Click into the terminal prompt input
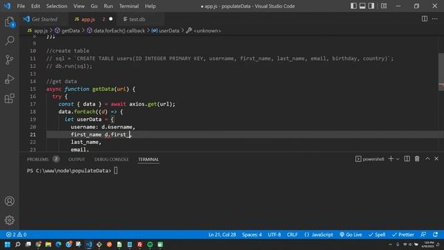Viewport: 444px width, 250px height. click(x=116, y=171)
